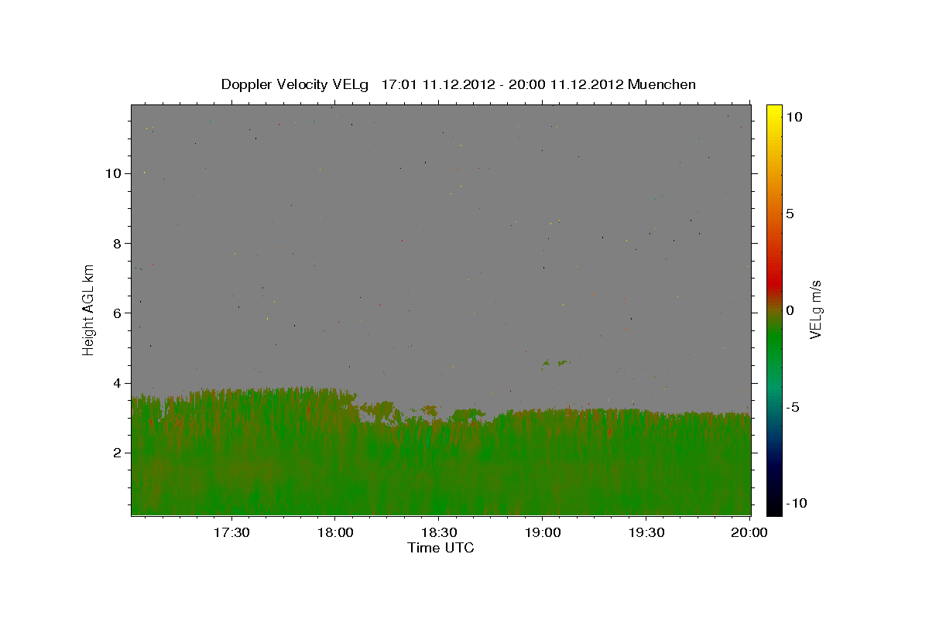Click the yellow top of the colorbar
This screenshot has width=929, height=619.
(x=774, y=112)
